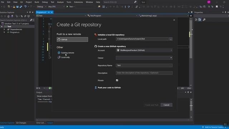Viewport: 229px width, 129px height.
Task: Click the New Project toolbar icon
Action: (9, 6)
